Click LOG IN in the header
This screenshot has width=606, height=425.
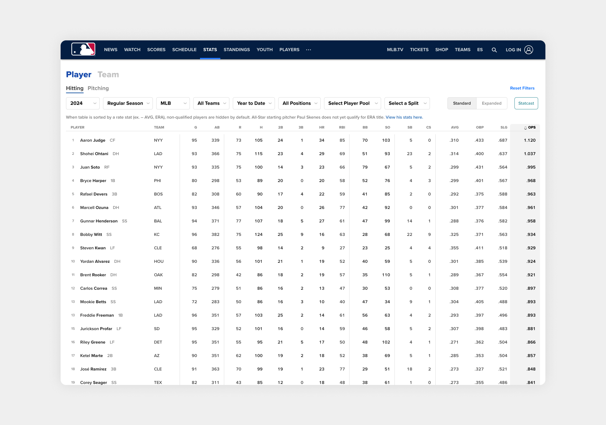pos(513,50)
